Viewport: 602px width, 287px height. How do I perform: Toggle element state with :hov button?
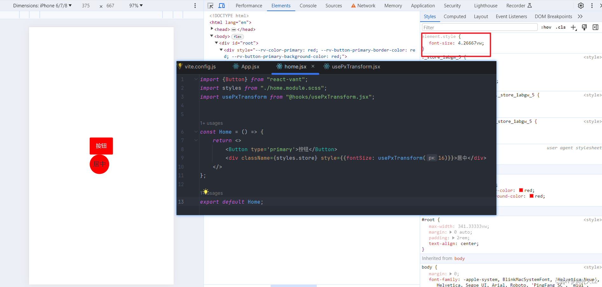pyautogui.click(x=546, y=27)
